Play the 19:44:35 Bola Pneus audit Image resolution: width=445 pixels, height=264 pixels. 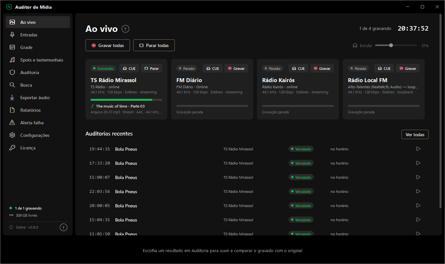pos(418,149)
